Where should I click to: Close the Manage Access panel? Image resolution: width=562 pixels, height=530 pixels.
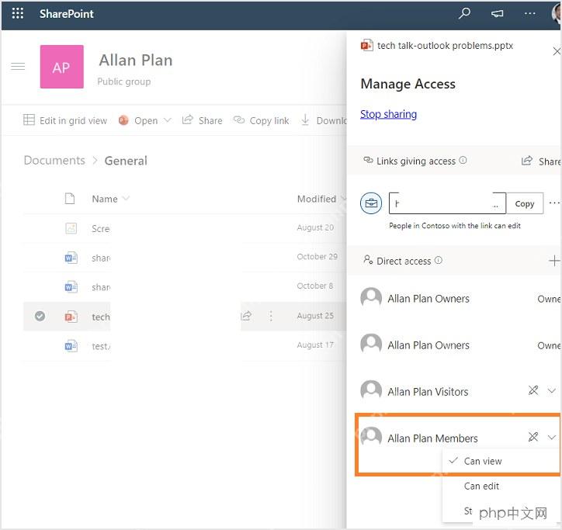557,51
